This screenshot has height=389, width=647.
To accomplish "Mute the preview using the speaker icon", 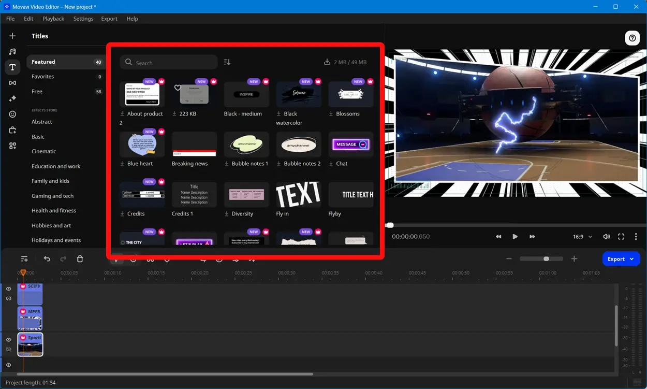I will click(x=606, y=236).
